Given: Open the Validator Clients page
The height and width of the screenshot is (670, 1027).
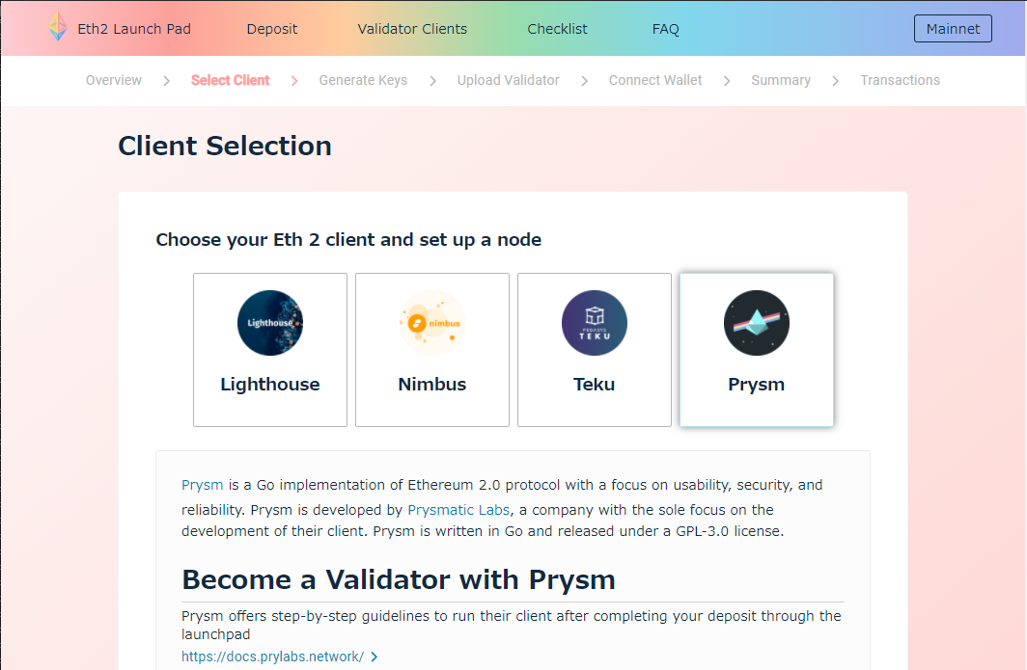Looking at the screenshot, I should pos(412,29).
